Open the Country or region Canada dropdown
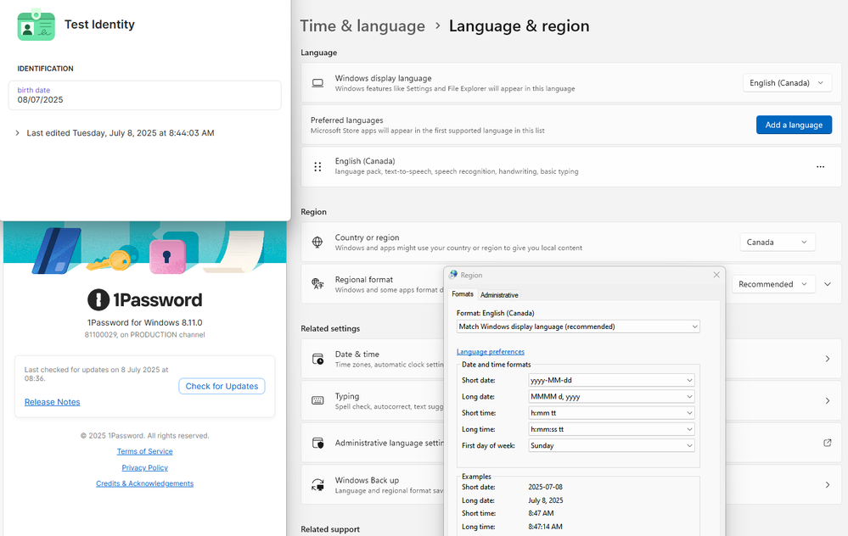The width and height of the screenshot is (848, 536). [778, 243]
